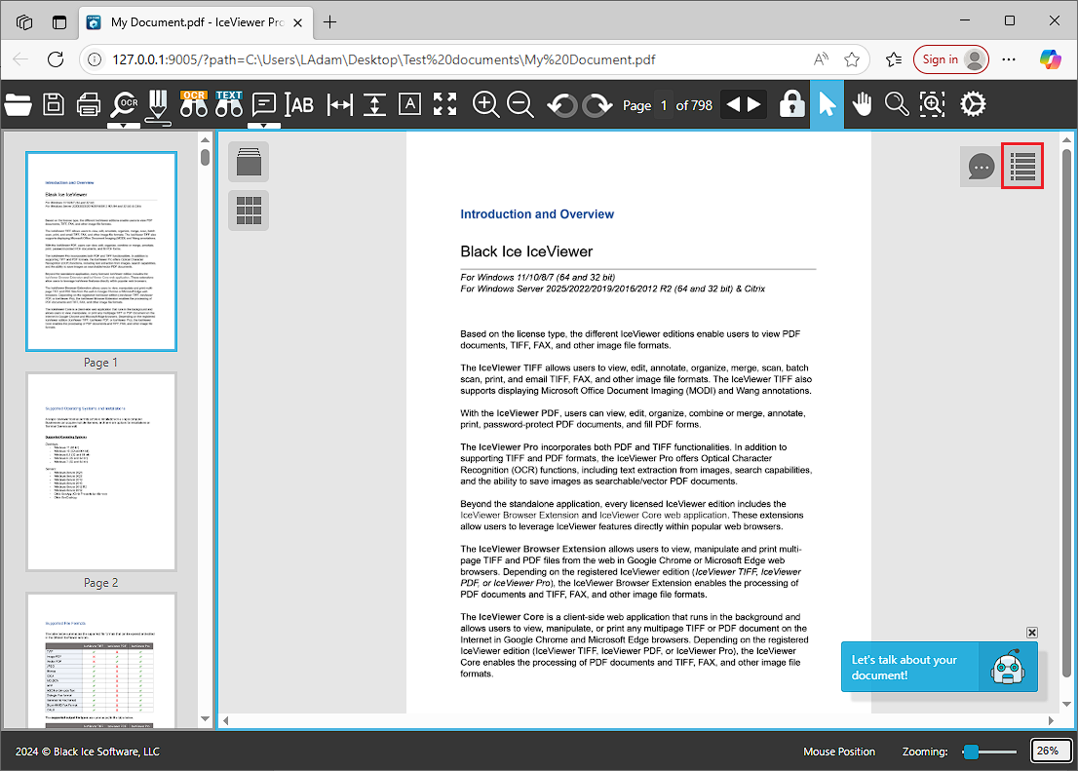Run OCR with the magnifier OCR icon
This screenshot has width=1078, height=771.
click(125, 104)
